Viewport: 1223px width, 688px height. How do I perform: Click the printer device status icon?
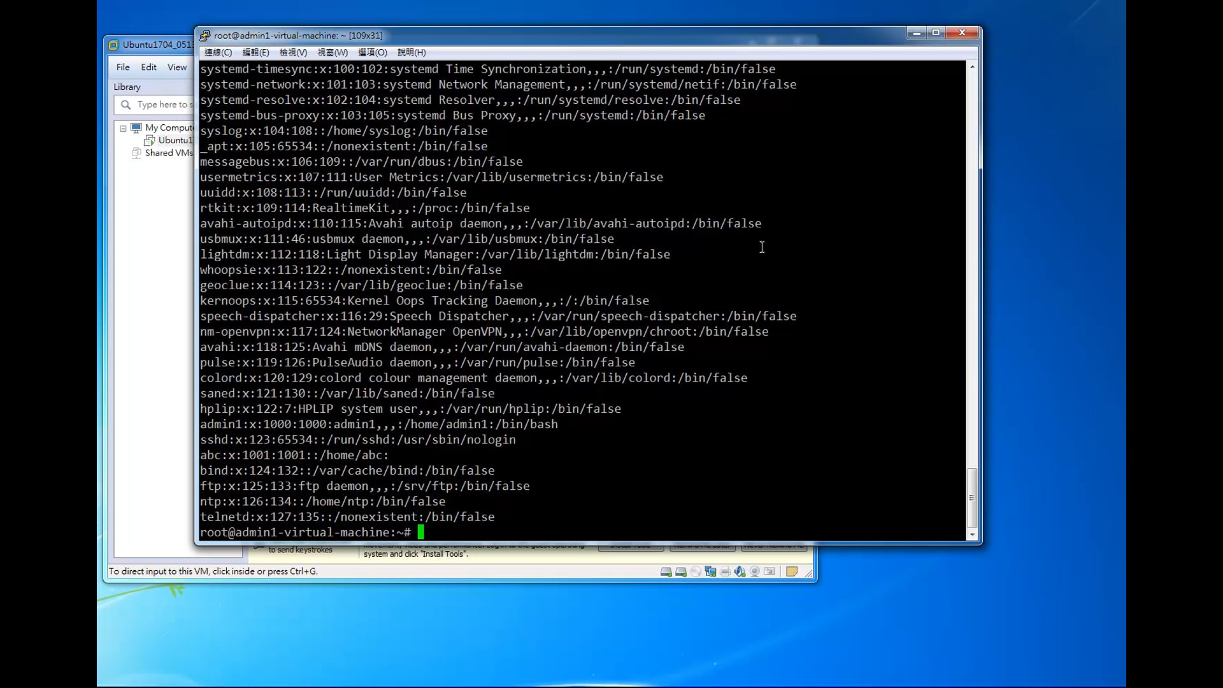[x=725, y=571]
